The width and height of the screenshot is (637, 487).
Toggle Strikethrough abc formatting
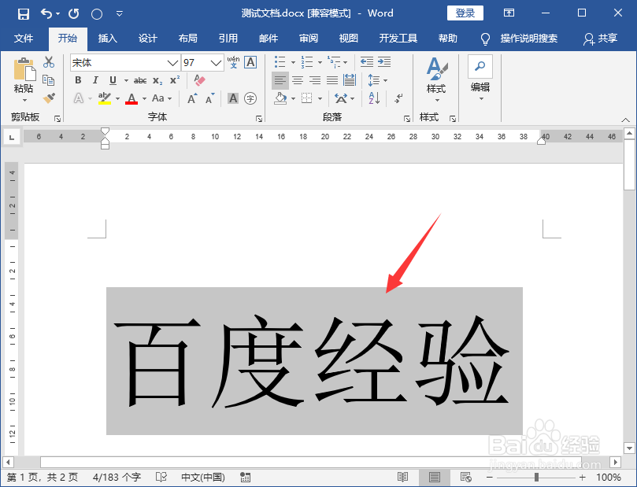point(140,80)
